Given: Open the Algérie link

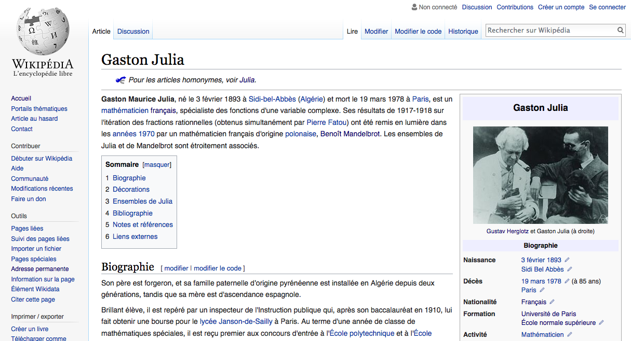Looking at the screenshot, I should pos(312,99).
